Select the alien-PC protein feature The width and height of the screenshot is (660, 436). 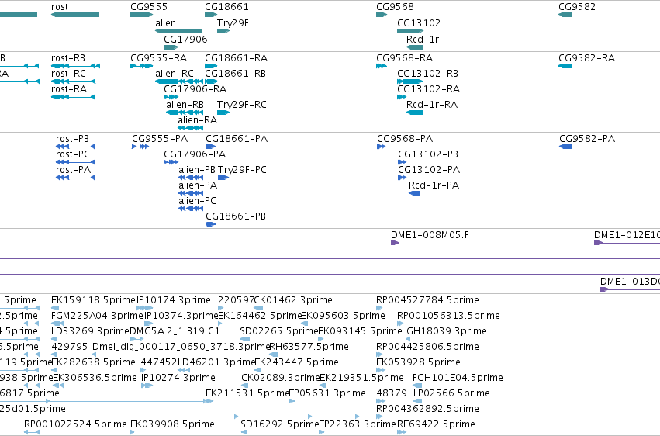[198, 201]
